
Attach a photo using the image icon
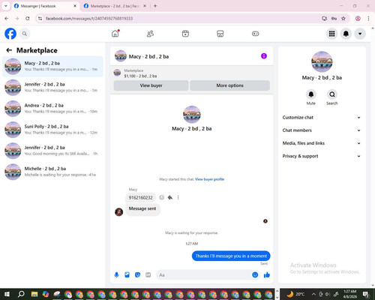[127, 275]
